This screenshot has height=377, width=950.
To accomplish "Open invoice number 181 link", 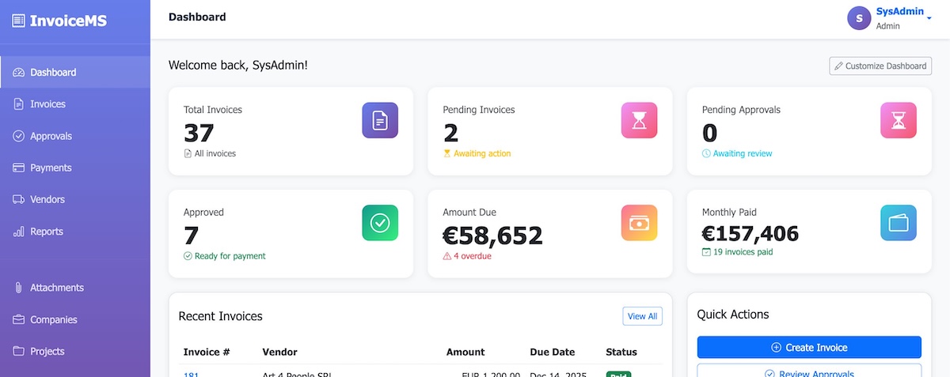I will (191, 375).
